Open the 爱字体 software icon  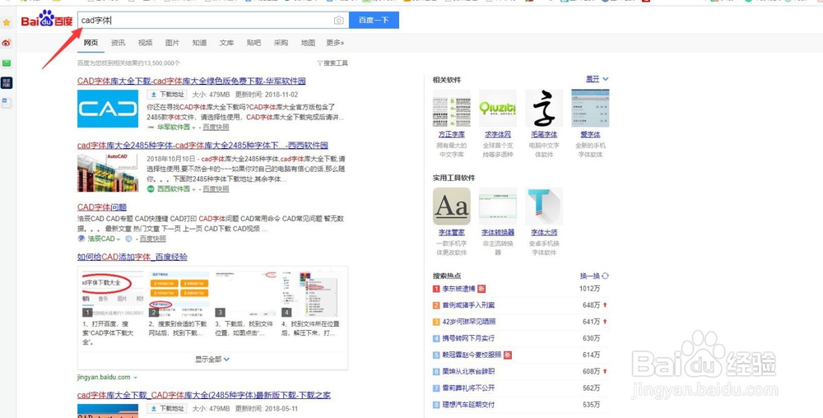tap(590, 108)
